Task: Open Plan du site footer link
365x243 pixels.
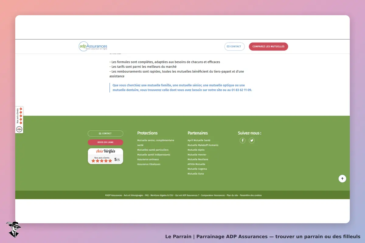Action: coord(232,195)
